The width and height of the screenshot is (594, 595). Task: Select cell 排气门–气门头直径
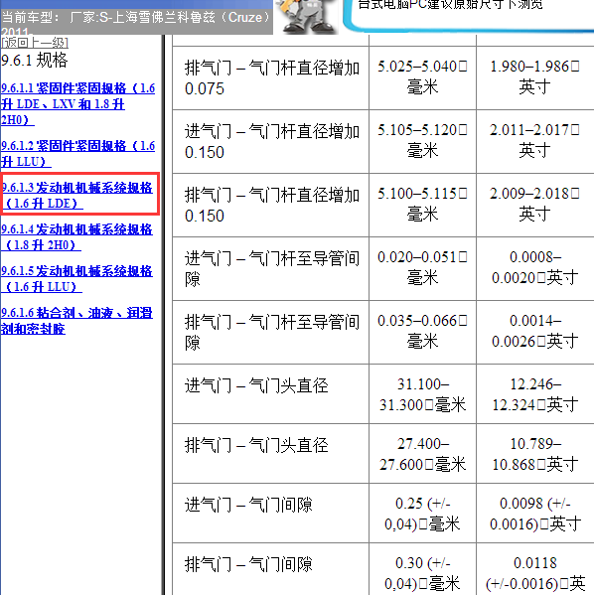click(x=270, y=454)
